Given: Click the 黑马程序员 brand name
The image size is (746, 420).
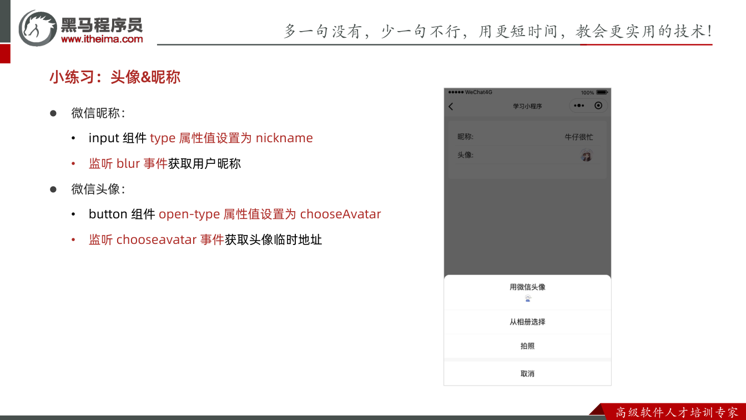Looking at the screenshot, I should click(x=102, y=24).
